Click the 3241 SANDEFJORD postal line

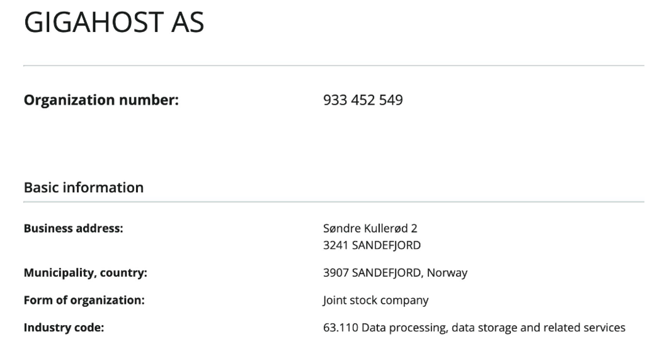coord(372,245)
